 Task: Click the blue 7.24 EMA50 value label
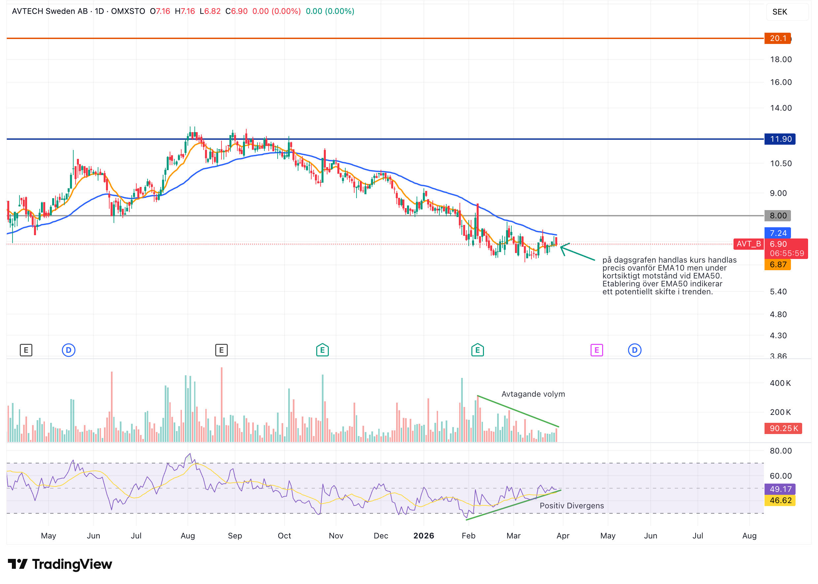tap(777, 233)
